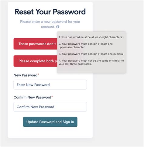Click the empty bottom area of the tooltip
The image size is (144, 147).
tap(91, 69)
